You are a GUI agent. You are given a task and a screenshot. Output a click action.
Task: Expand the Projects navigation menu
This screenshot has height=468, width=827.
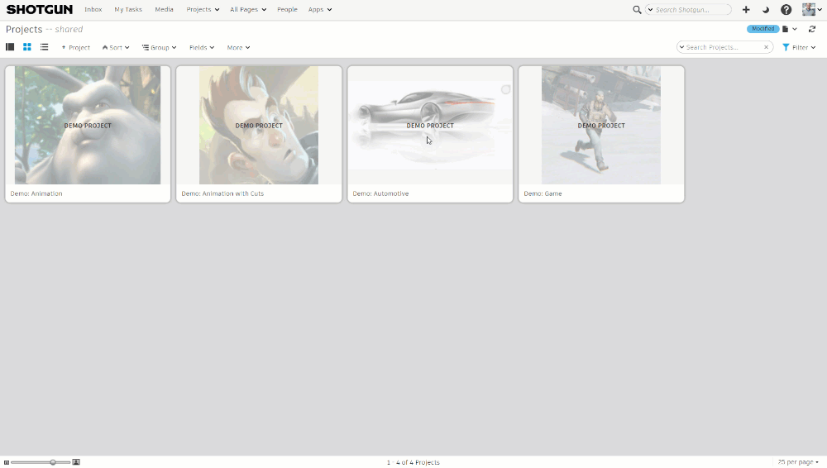203,9
